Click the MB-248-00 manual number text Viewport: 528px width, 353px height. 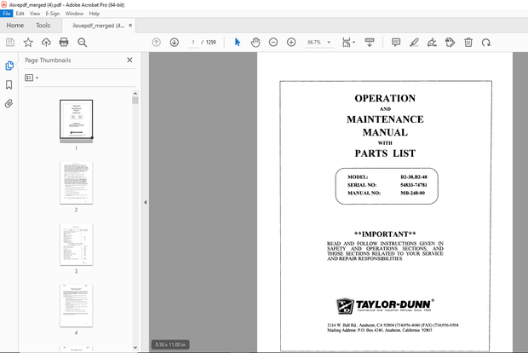click(x=412, y=194)
